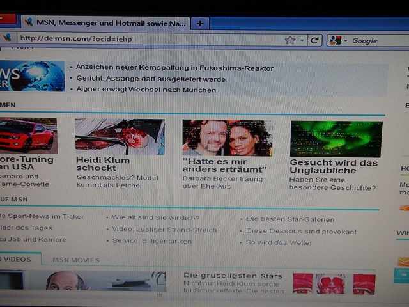The image size is (409, 307).
Task: Open history dropdown beside bookmark star
Action: [x=301, y=40]
